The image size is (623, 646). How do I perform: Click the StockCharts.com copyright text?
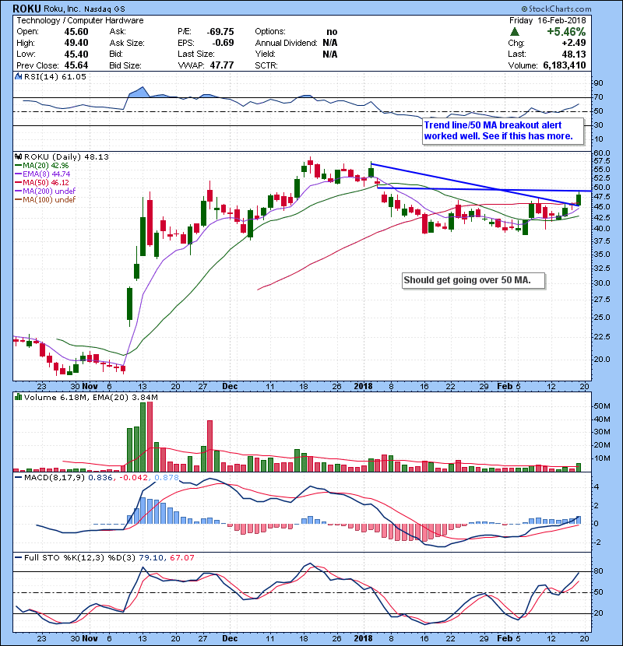pos(556,9)
